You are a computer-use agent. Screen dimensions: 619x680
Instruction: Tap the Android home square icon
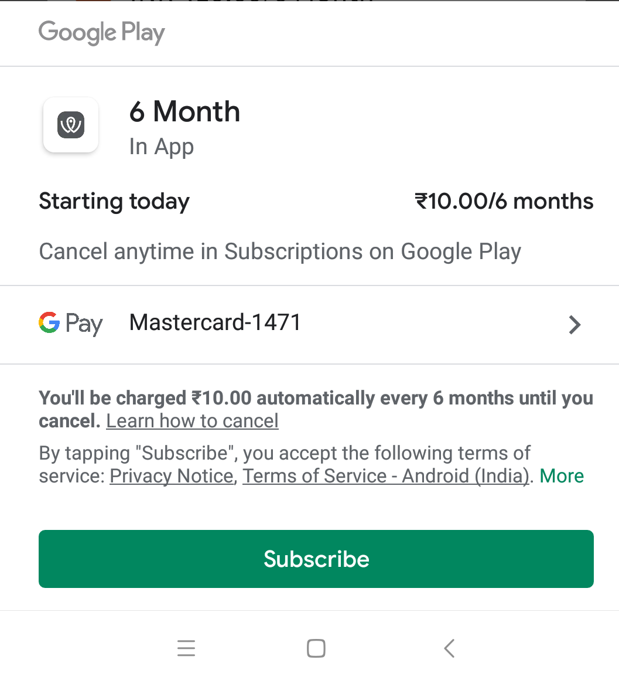(316, 648)
